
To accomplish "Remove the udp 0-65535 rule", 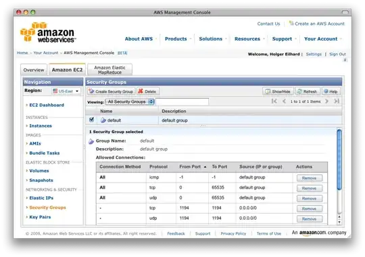I will coord(310,199).
